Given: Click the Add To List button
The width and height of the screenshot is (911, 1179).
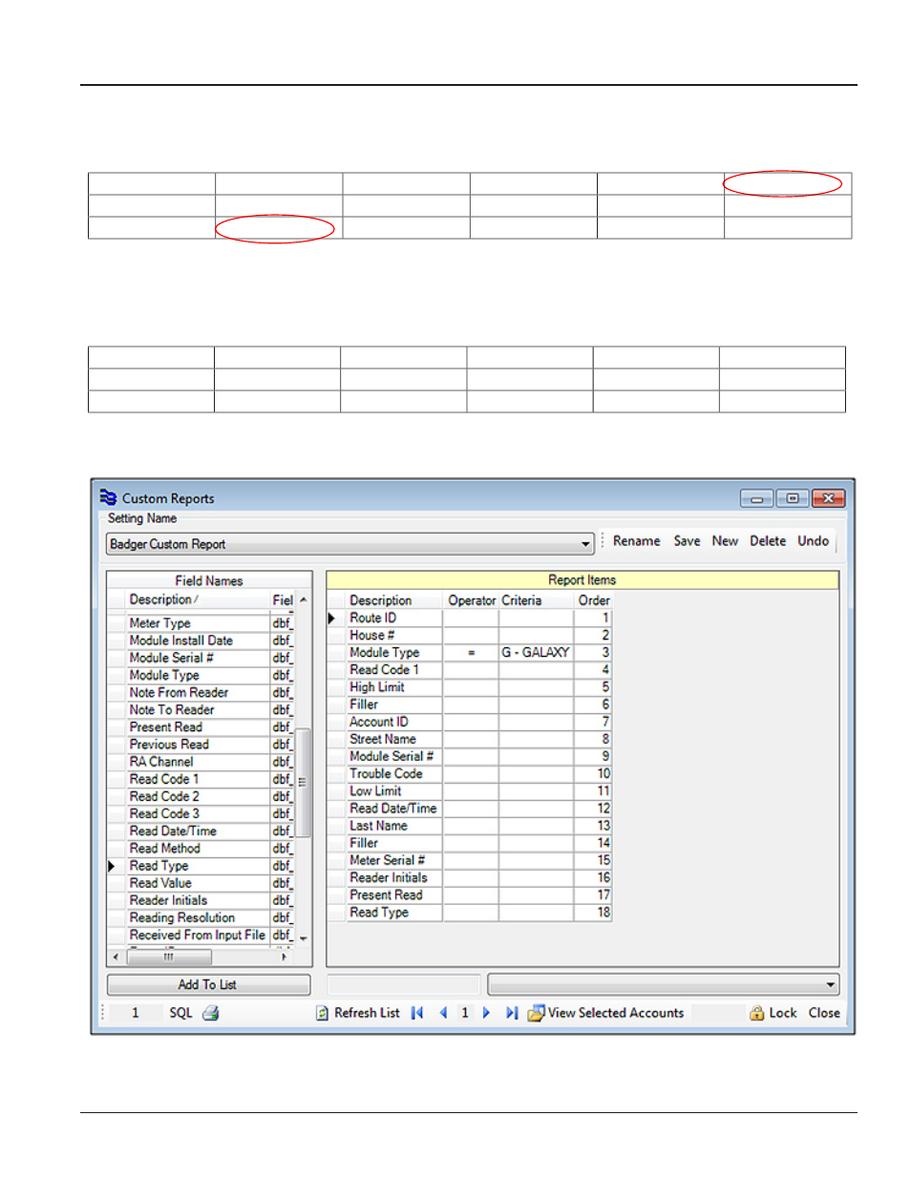Looking at the screenshot, I should pos(208,984).
